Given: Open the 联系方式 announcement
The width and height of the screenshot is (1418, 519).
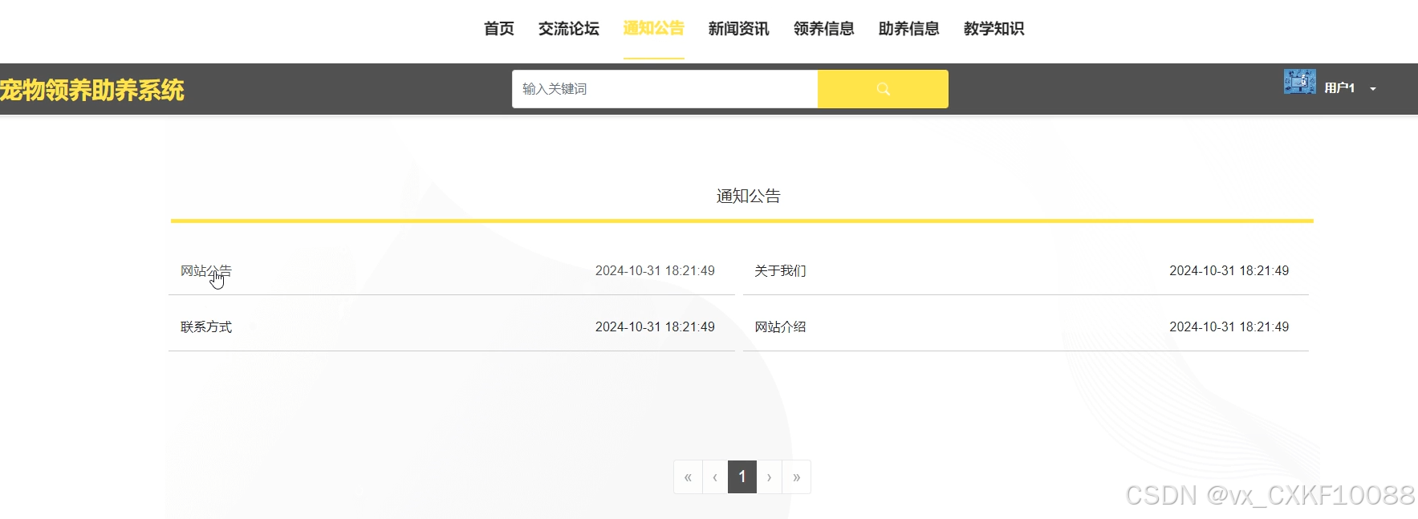Looking at the screenshot, I should click(206, 327).
